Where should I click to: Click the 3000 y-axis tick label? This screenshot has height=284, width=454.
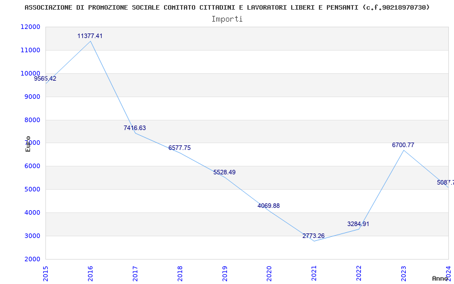click(32, 236)
